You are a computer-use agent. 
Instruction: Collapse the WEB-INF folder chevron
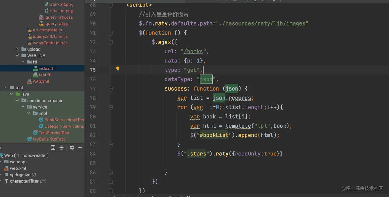click(x=17, y=56)
